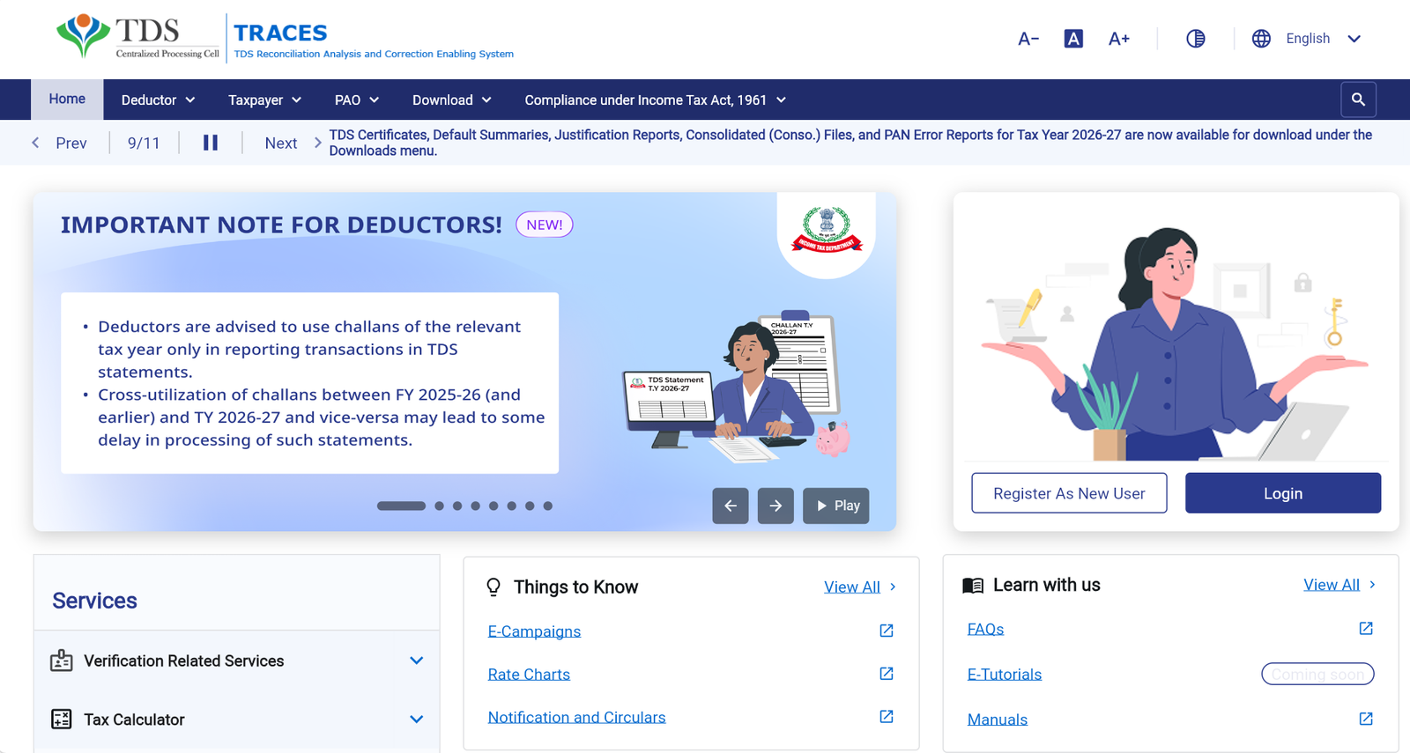
Task: Click the Taxpayer menu chevron
Action: tap(297, 100)
